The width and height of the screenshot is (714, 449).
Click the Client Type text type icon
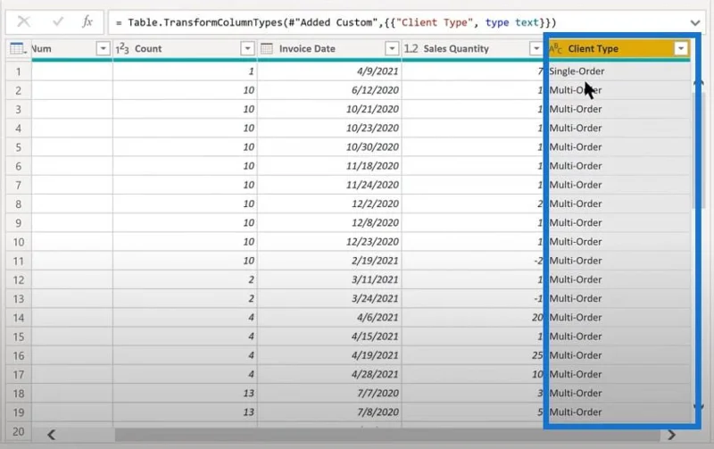pos(555,48)
